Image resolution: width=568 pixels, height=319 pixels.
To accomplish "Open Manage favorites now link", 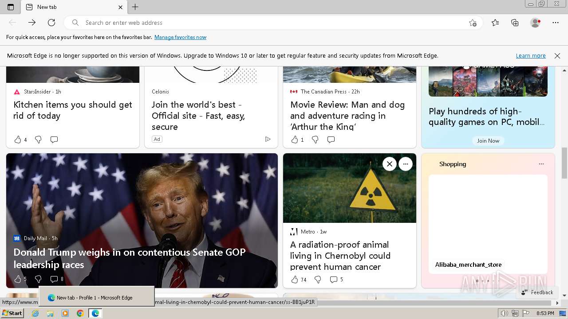I will coord(180,37).
